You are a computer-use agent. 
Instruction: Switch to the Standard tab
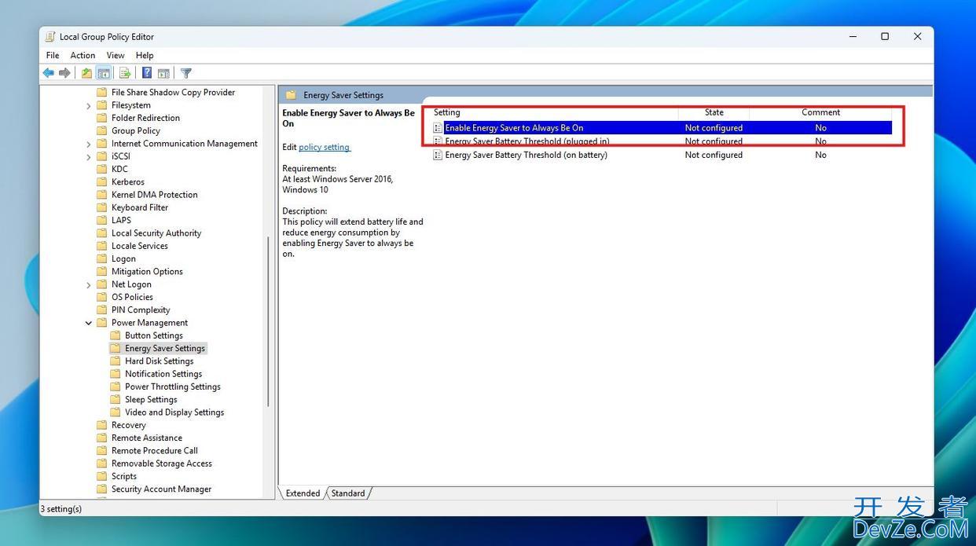click(x=348, y=493)
